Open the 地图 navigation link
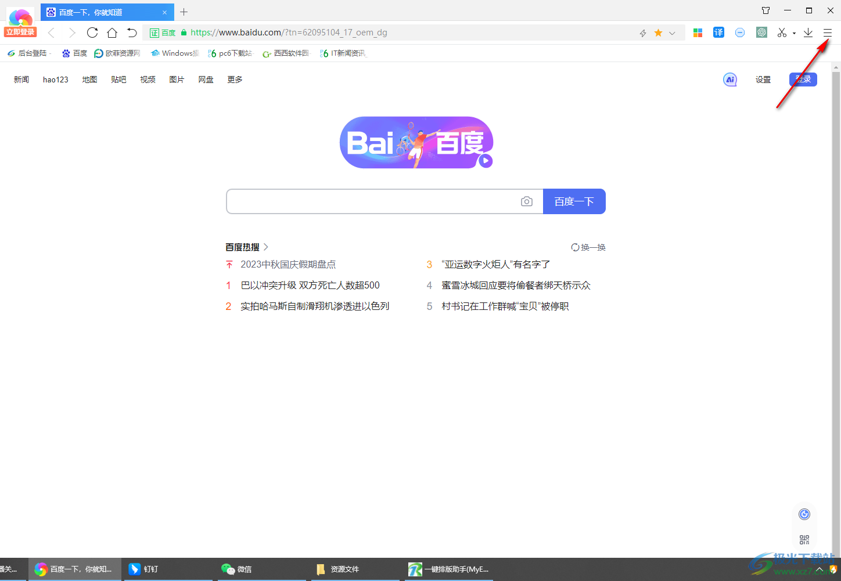 (89, 80)
